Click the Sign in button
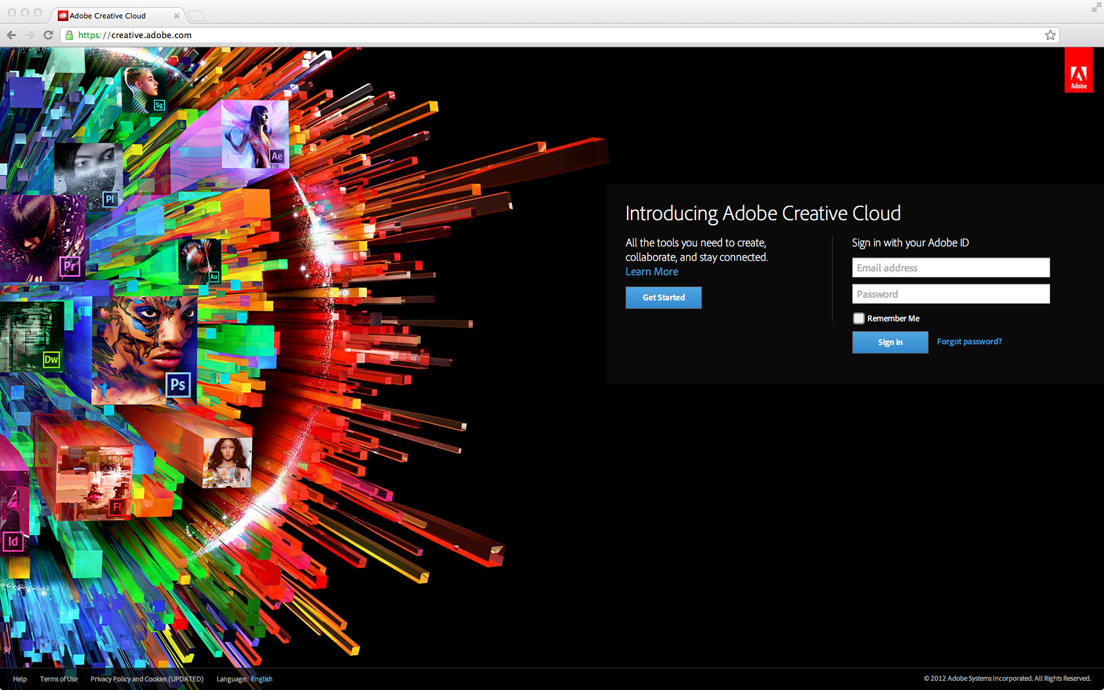 (890, 342)
